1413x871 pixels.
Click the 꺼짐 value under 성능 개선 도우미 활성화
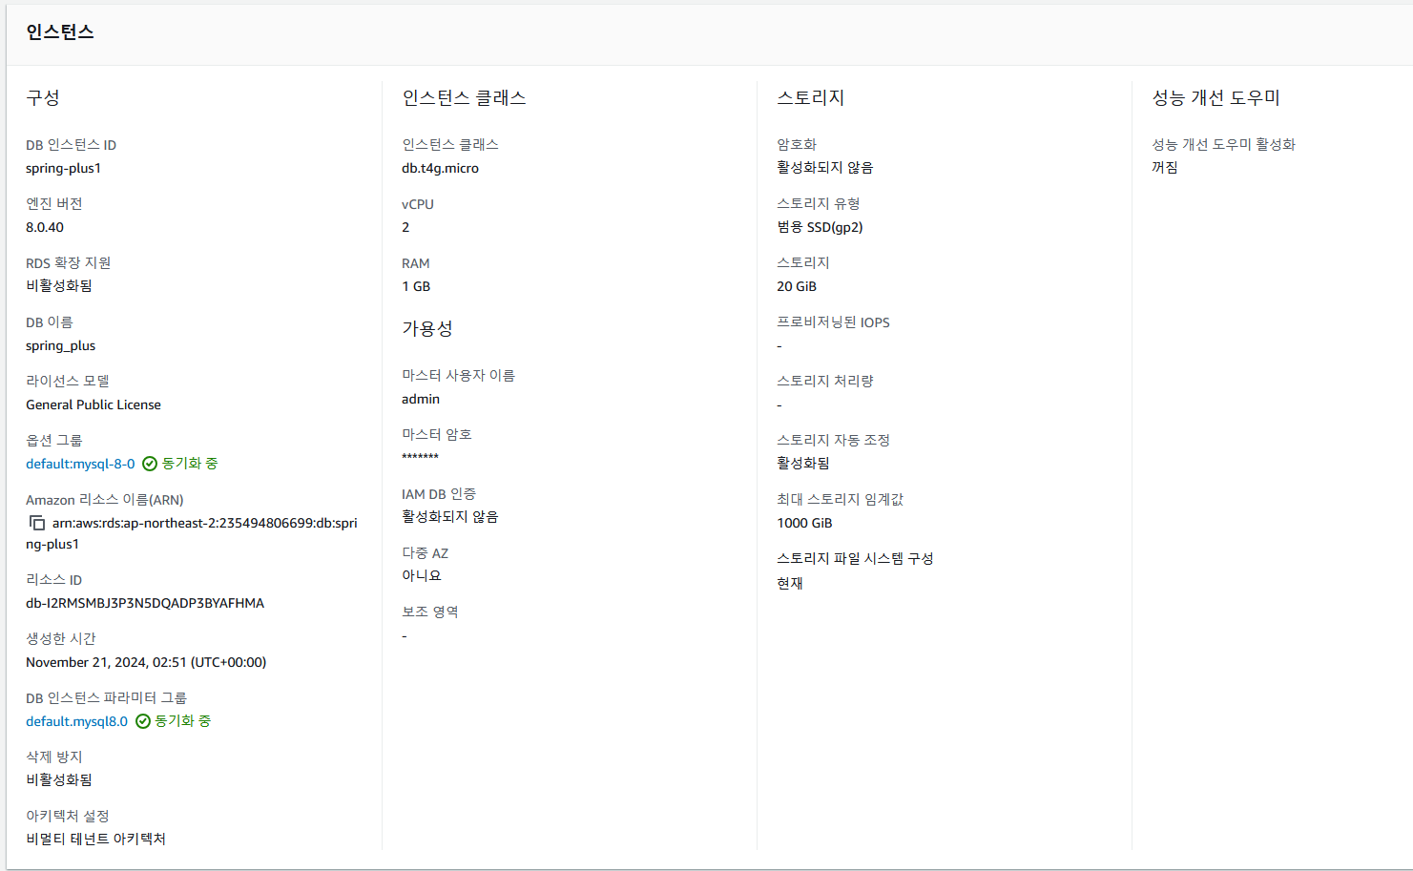1165,167
